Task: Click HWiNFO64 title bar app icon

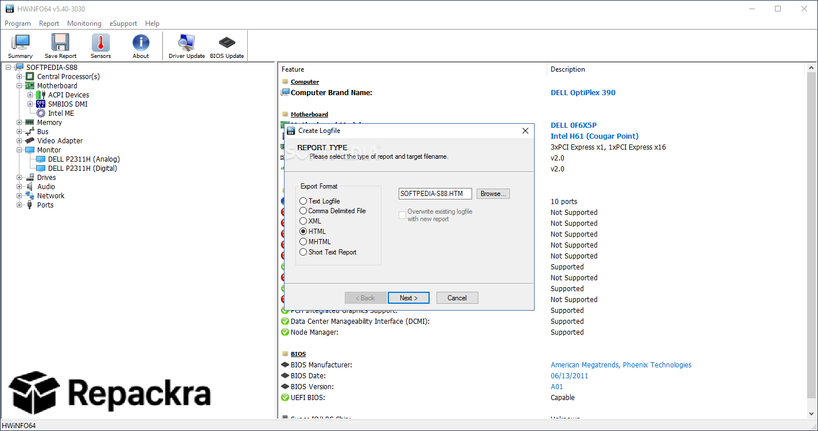Action: pyautogui.click(x=9, y=9)
